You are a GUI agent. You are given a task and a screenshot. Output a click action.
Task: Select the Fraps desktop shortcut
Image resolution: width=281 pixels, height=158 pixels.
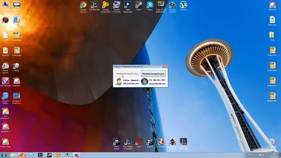click(x=161, y=7)
